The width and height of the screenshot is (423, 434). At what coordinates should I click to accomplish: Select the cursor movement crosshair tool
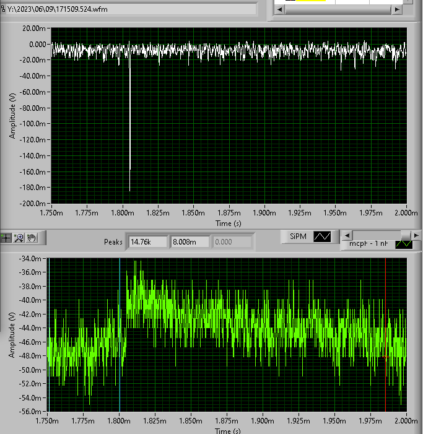click(x=7, y=237)
